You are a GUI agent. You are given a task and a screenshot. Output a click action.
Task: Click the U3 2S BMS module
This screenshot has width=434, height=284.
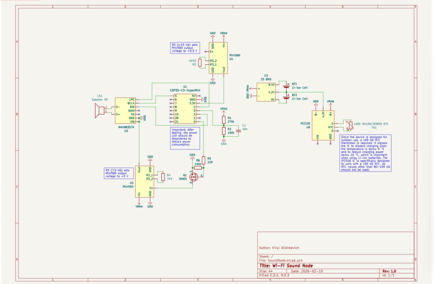[x=266, y=92]
